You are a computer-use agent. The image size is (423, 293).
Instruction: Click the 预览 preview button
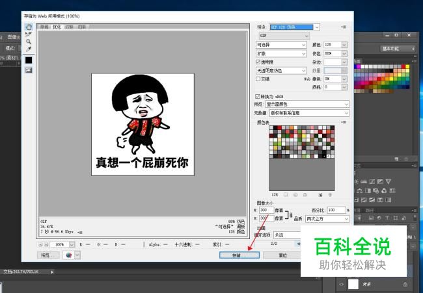[x=48, y=255]
